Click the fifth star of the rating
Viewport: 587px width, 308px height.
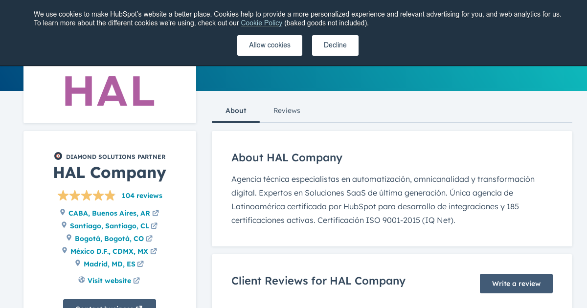tap(110, 195)
